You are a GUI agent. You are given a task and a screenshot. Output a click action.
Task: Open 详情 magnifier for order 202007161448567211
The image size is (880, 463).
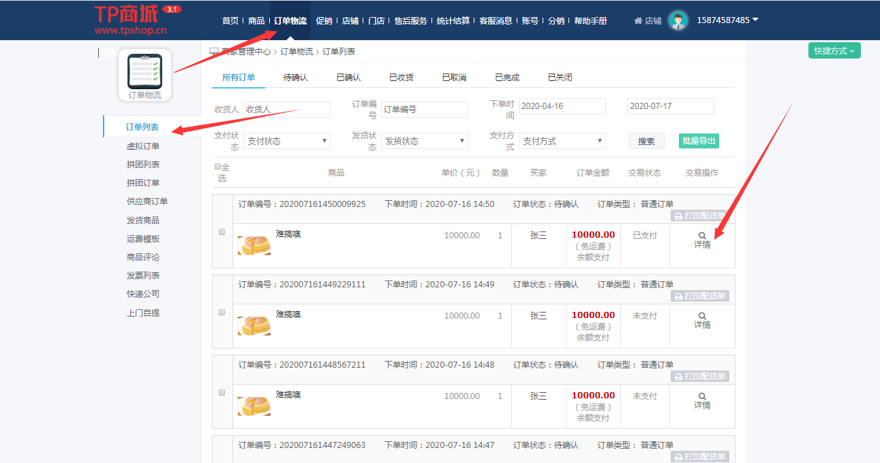pos(702,396)
